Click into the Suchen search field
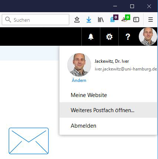158x159 pixels. point(36,20)
